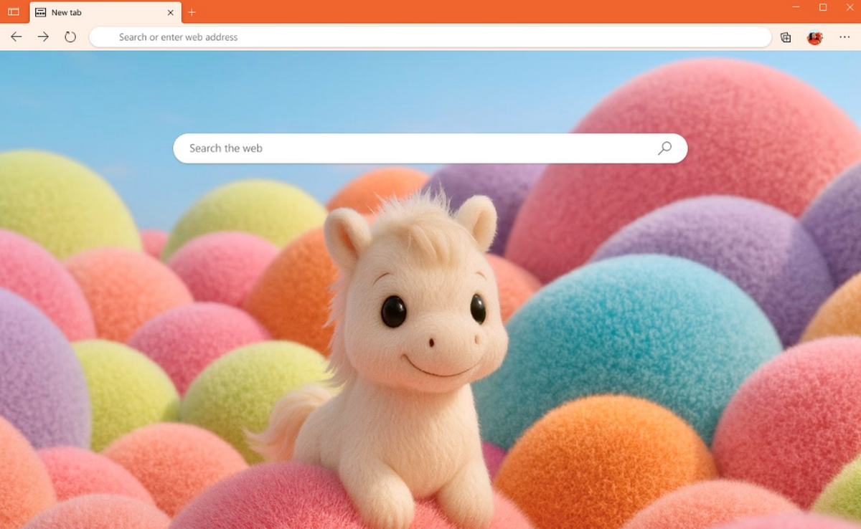Open the Collections panel icon
This screenshot has height=529, width=861.
pos(786,37)
